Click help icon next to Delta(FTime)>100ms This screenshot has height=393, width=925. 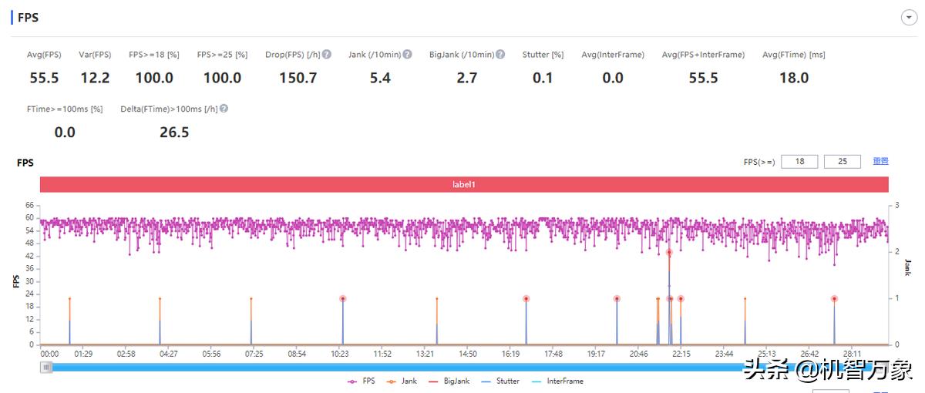tap(224, 109)
